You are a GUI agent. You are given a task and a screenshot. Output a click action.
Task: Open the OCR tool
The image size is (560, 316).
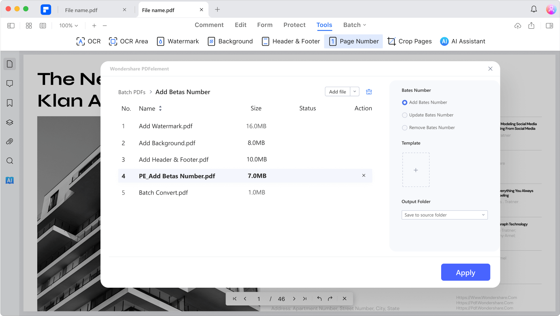pos(88,41)
